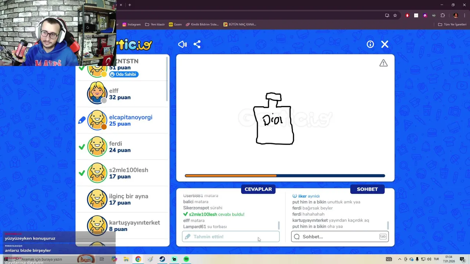The height and width of the screenshot is (264, 470).
Task: Switch to the SOHBET tab
Action: (367, 189)
